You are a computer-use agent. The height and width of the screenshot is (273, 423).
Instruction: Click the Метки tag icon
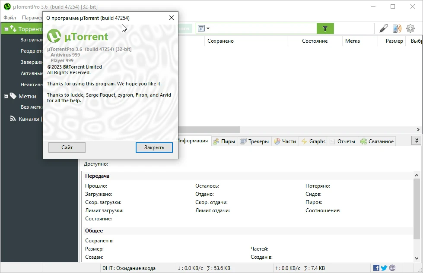pos(13,96)
